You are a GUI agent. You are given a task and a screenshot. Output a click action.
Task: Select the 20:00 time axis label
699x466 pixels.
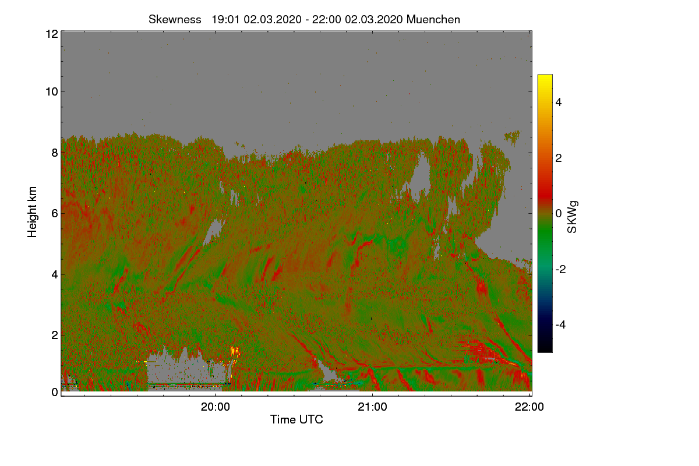point(215,407)
